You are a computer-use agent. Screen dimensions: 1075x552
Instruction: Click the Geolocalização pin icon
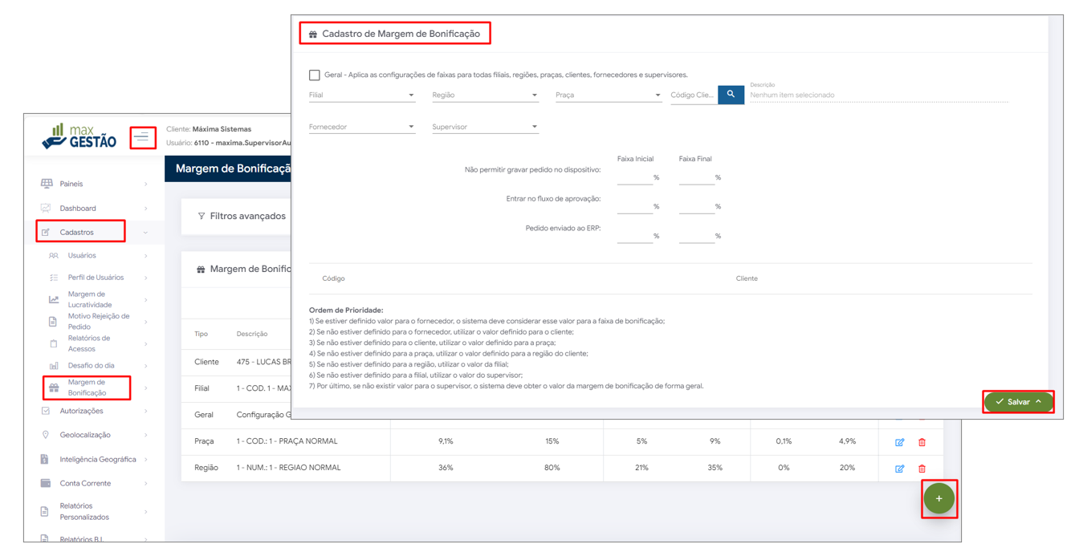46,435
